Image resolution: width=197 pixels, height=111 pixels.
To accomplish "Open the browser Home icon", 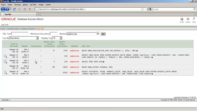I will point(25,9).
